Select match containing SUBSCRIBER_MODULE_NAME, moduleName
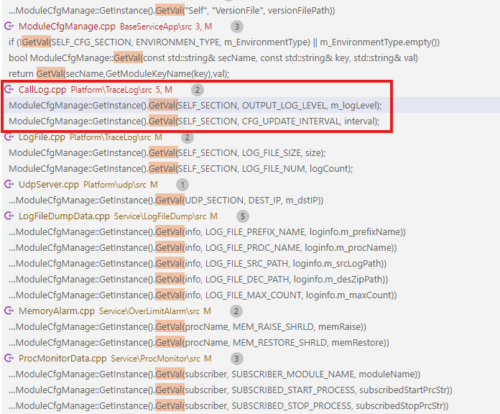The height and width of the screenshot is (414, 500). 215,374
